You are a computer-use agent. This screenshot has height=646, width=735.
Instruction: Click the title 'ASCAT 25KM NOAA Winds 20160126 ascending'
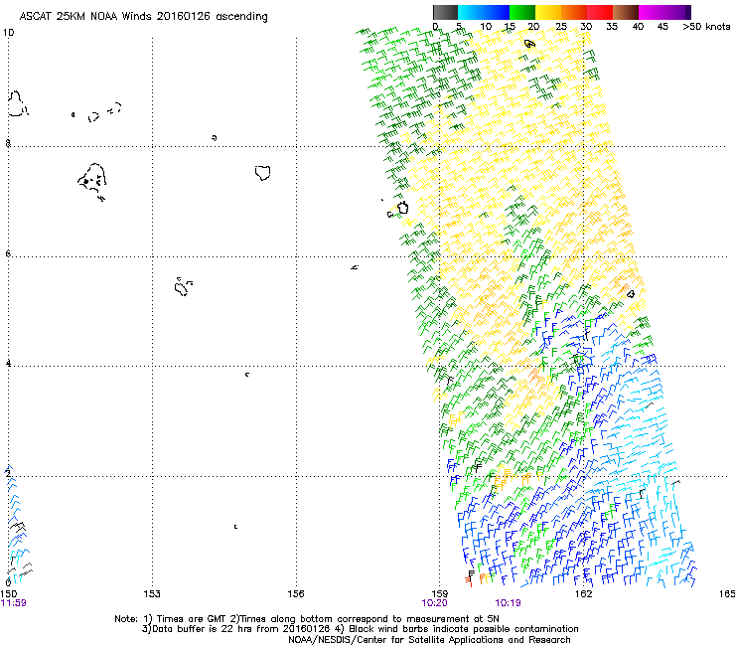click(143, 17)
